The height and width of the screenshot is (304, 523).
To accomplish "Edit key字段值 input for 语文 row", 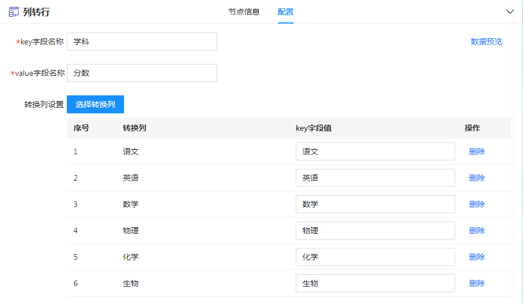I will [375, 151].
